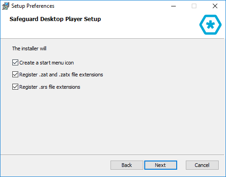Toggle the .zat and .zatx registration checkbox
The image size is (226, 177).
[15, 75]
